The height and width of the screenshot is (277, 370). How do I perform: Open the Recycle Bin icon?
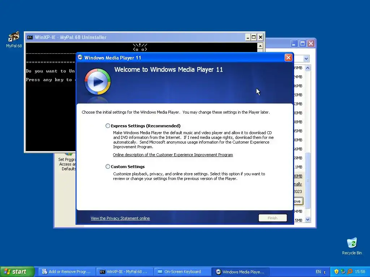click(352, 246)
